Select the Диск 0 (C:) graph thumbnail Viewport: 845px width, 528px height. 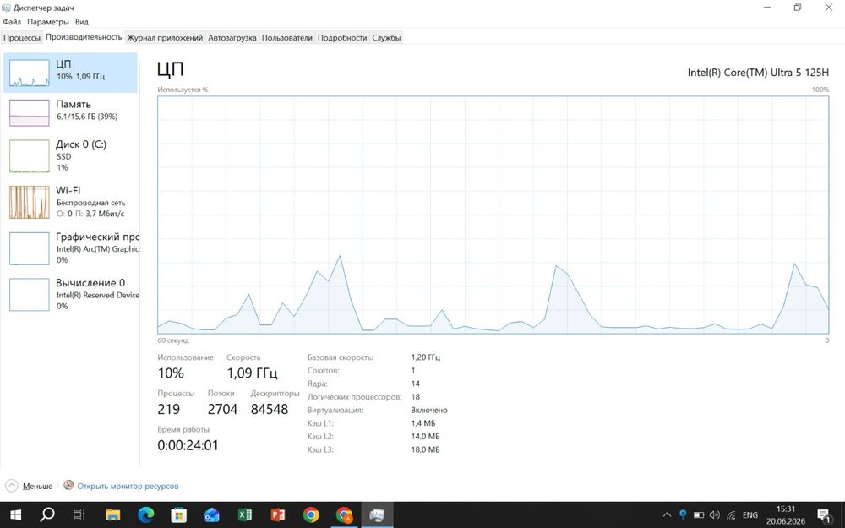click(29, 156)
